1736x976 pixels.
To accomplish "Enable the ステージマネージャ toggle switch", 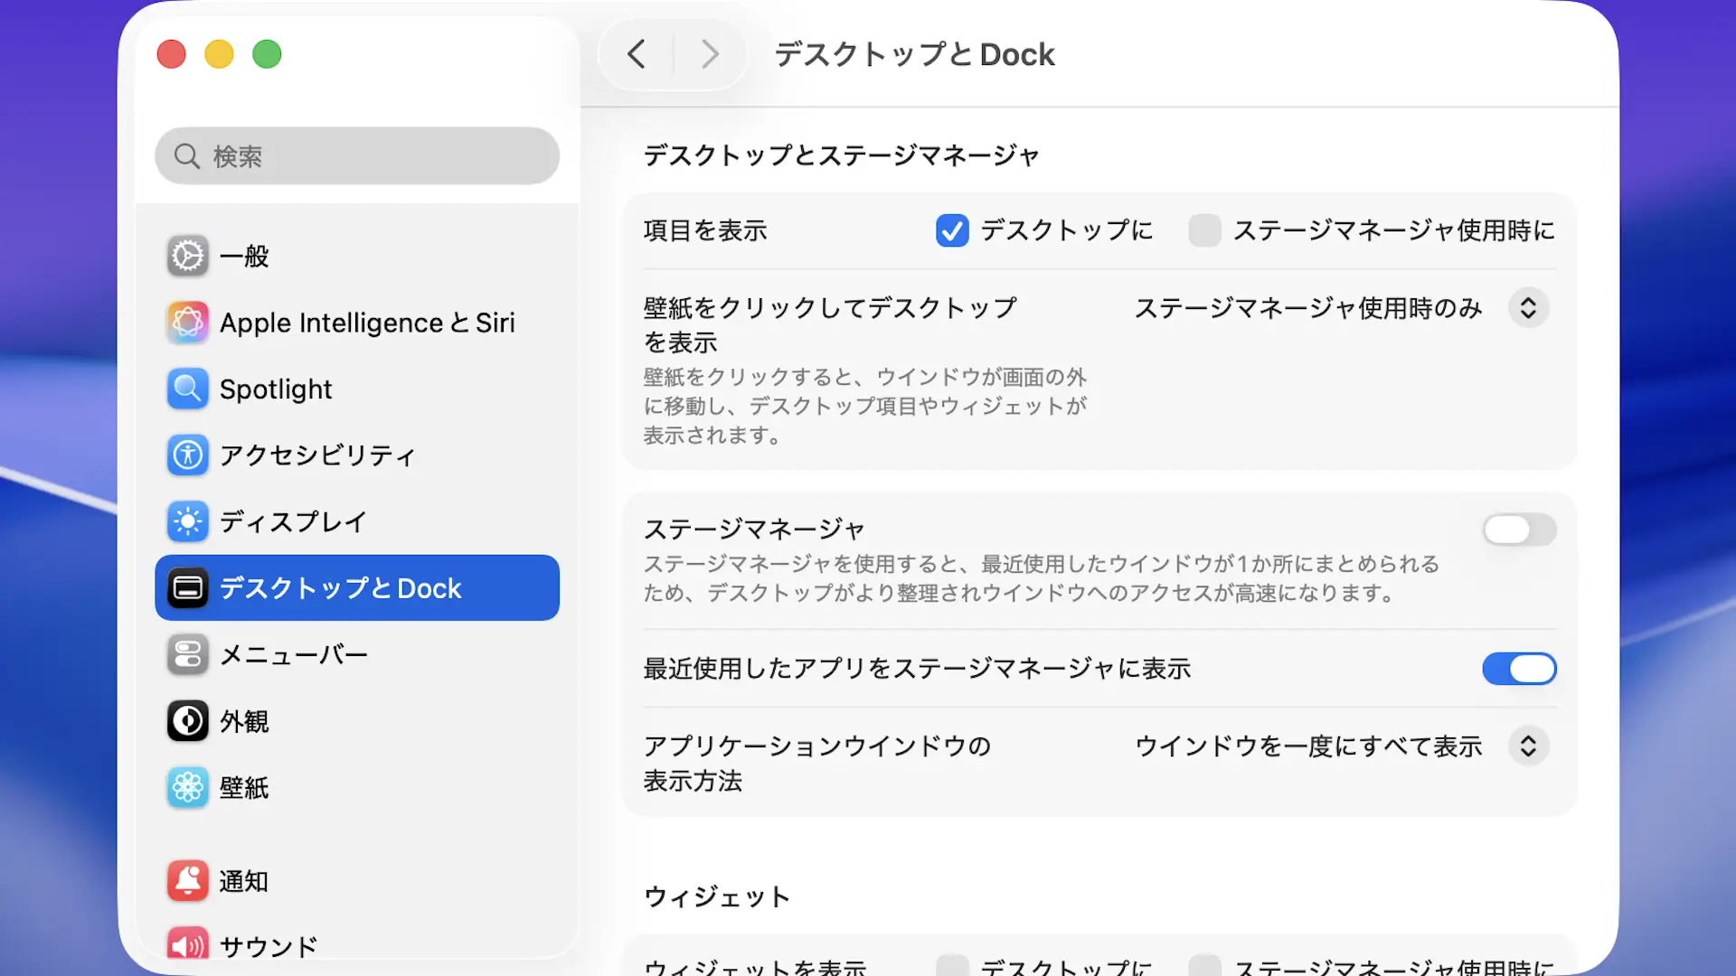I will point(1519,530).
